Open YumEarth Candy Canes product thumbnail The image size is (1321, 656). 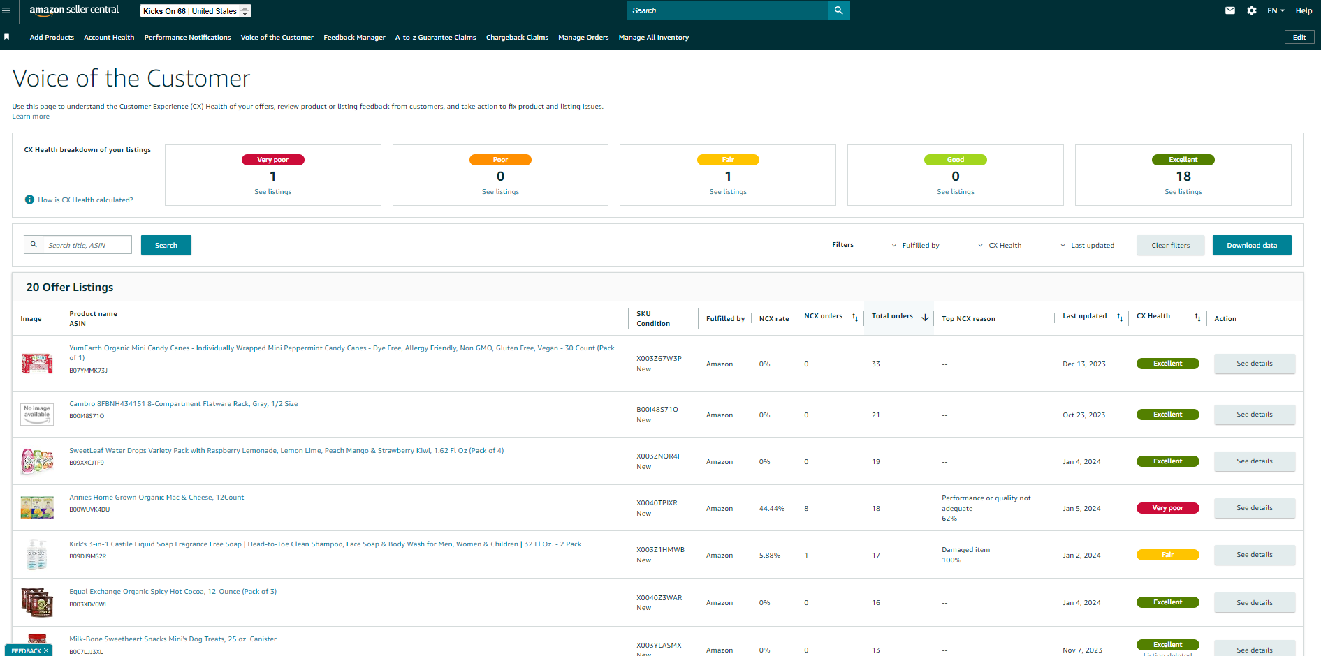37,364
